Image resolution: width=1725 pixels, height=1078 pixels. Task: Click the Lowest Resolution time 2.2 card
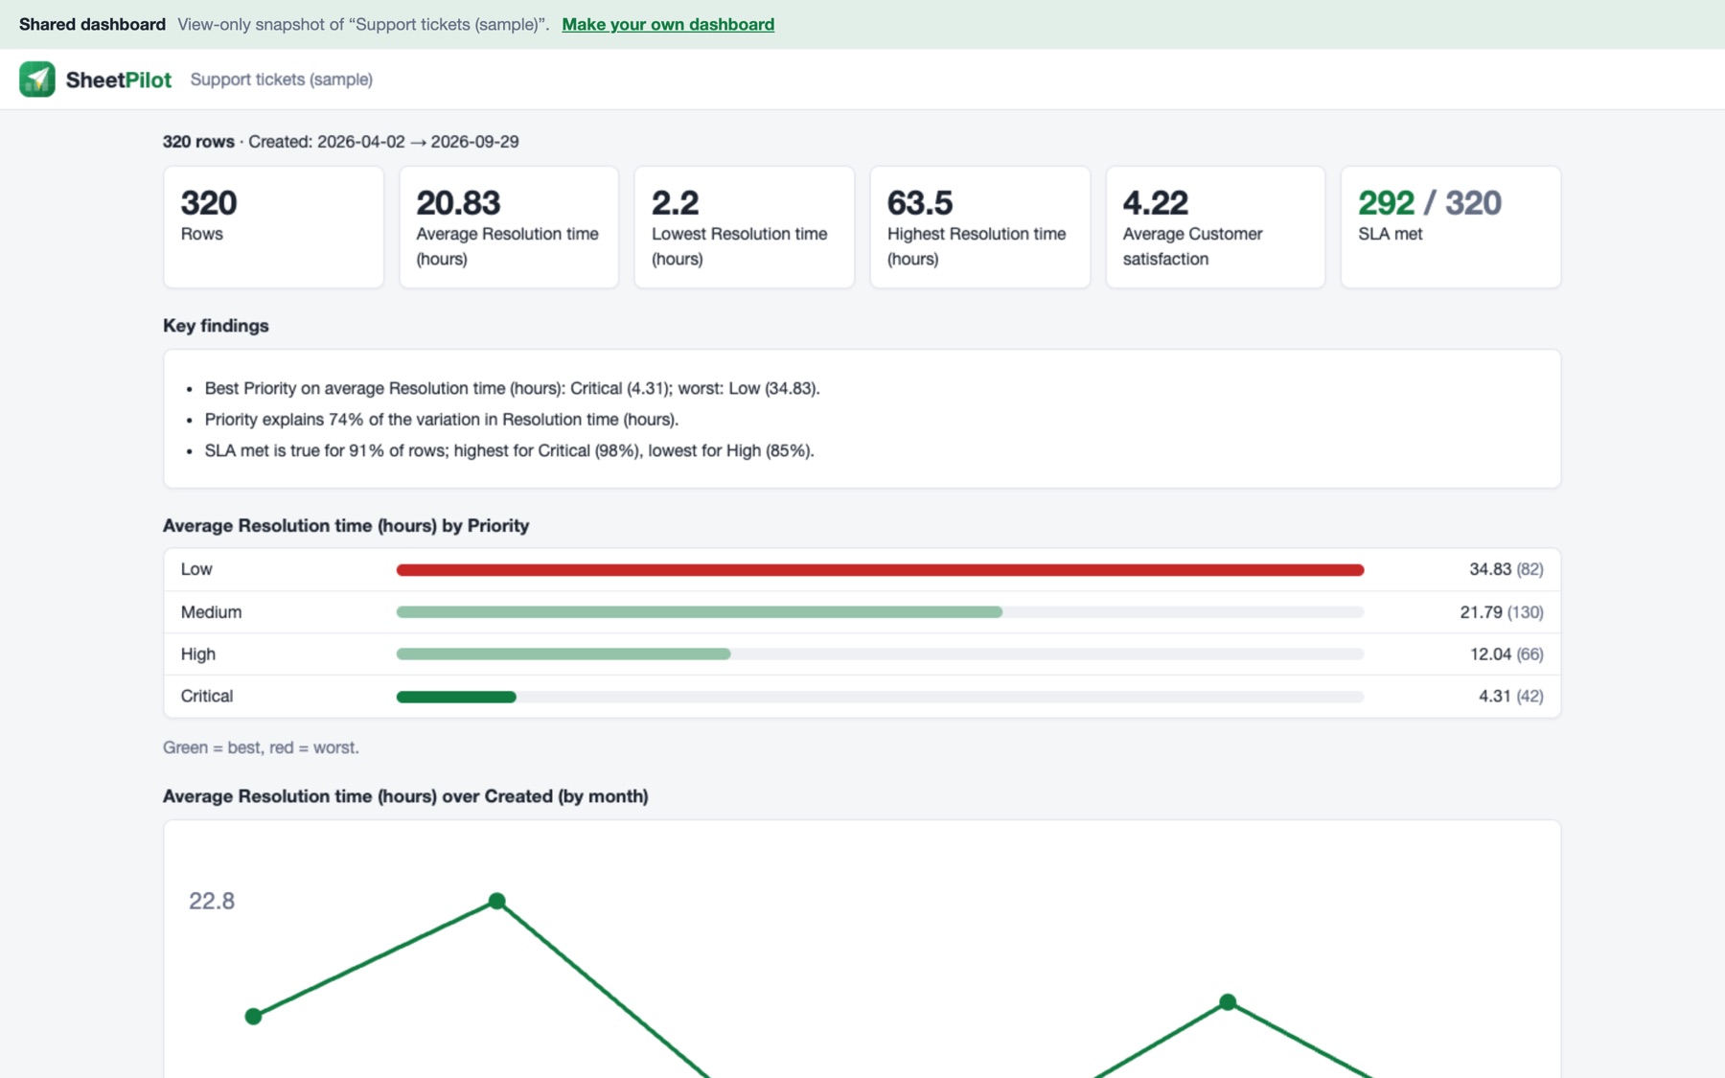pos(745,227)
